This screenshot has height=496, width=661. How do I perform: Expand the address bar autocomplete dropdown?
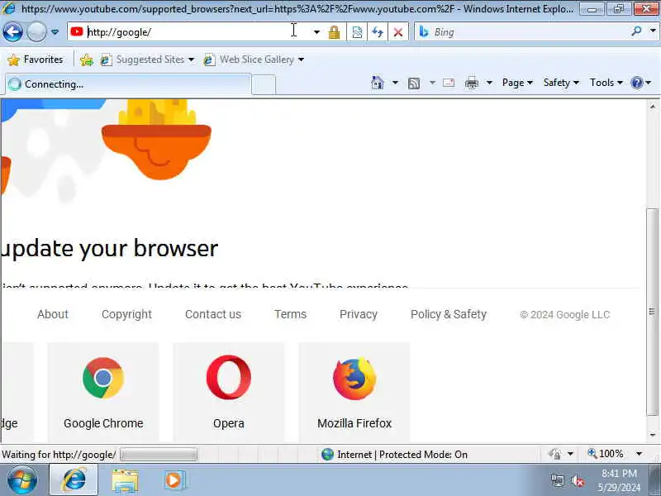pos(316,32)
